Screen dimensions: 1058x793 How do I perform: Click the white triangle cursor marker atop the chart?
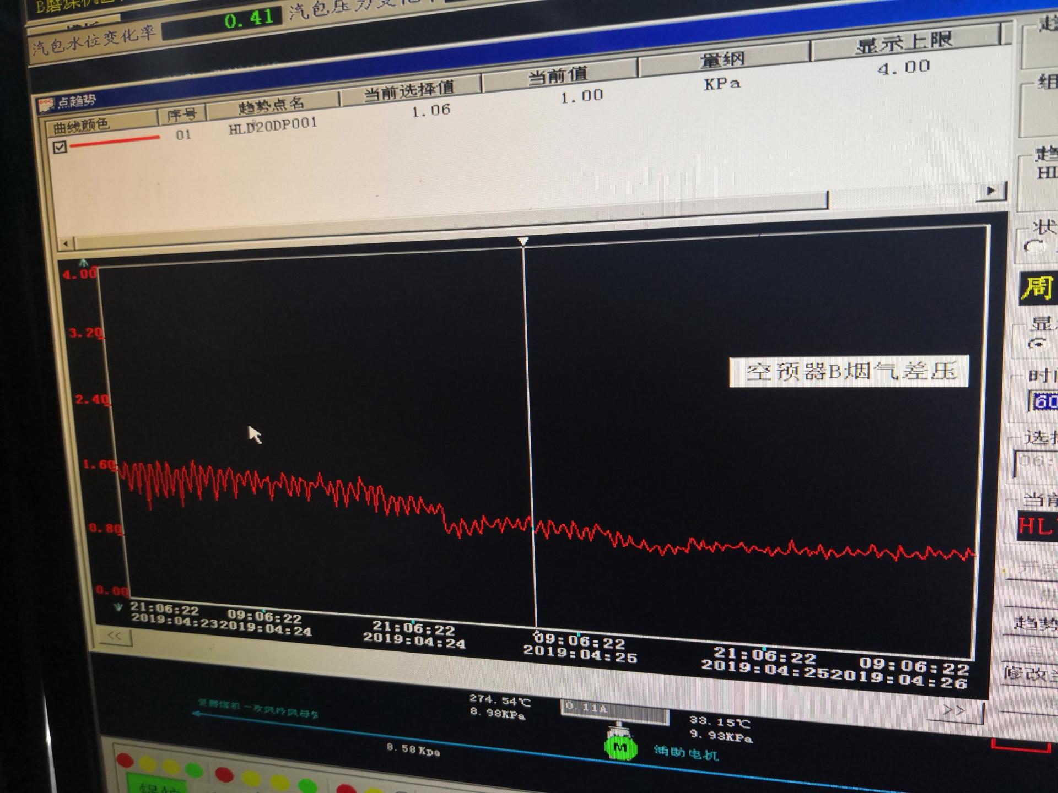[523, 241]
